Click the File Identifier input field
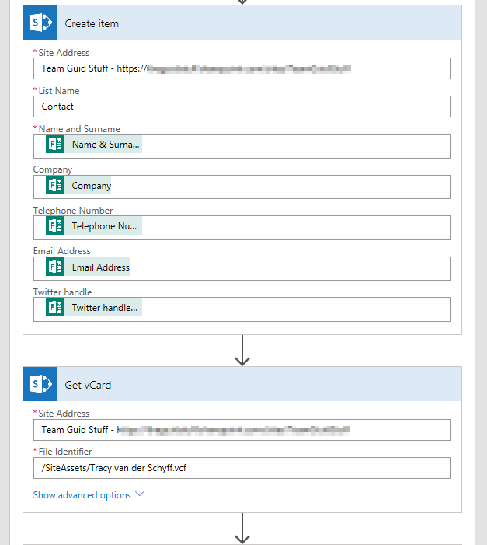 [x=242, y=467]
